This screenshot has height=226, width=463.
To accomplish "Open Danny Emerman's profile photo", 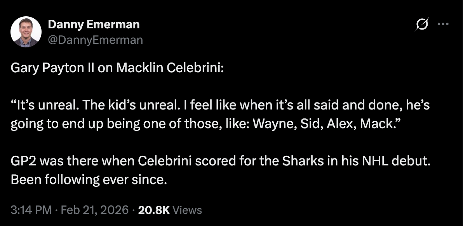I will click(x=26, y=32).
